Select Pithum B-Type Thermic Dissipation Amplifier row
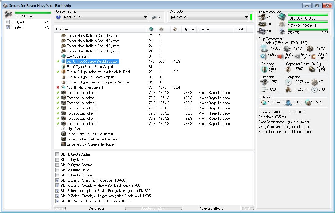Screen dimensions: 335x213 (x=154, y=82)
